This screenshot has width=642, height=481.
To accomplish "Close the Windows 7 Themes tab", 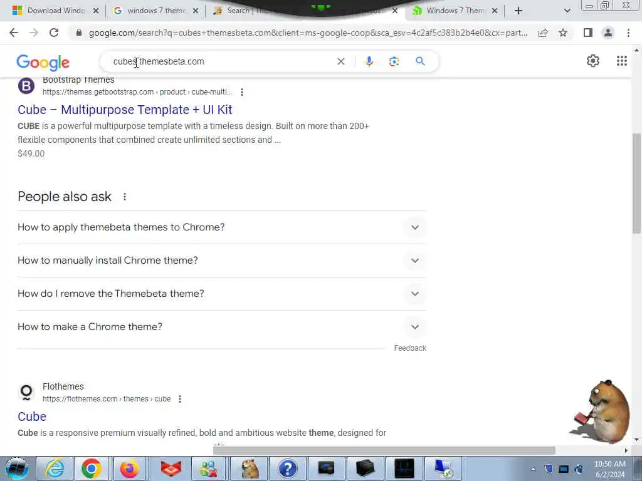I will click(495, 11).
